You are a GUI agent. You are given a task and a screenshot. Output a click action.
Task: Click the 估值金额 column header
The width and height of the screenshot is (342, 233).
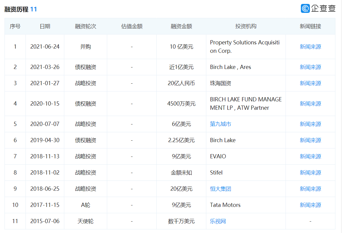[132, 26]
